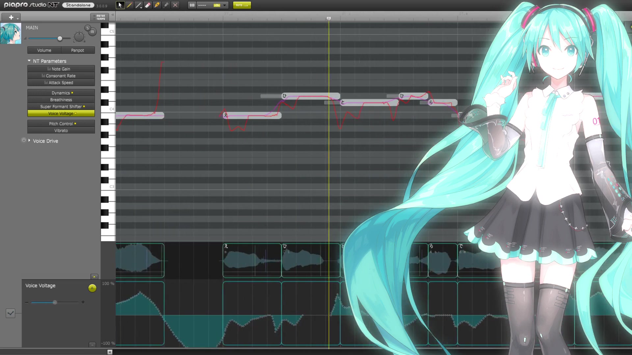Choose the line drawing tool

[x=138, y=5]
